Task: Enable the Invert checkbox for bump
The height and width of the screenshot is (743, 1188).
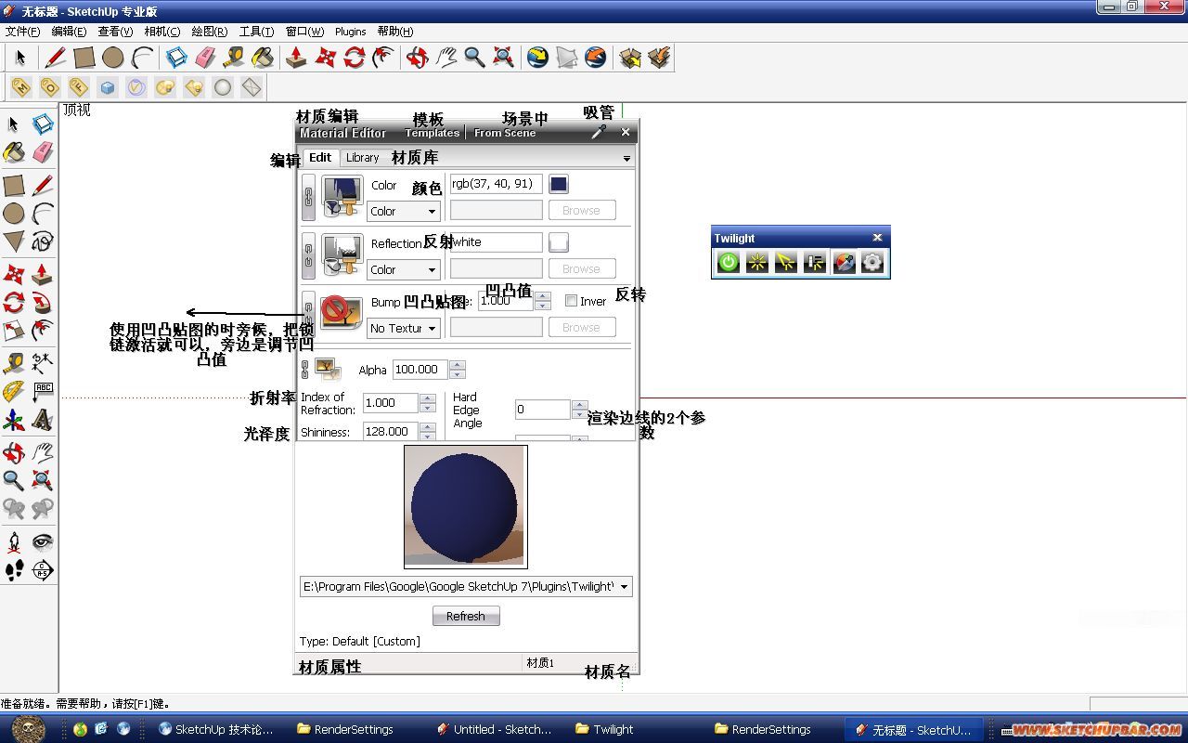Action: pos(572,301)
